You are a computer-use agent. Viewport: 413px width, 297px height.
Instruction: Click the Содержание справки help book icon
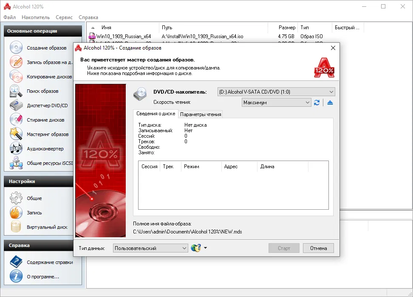pyautogui.click(x=16, y=262)
